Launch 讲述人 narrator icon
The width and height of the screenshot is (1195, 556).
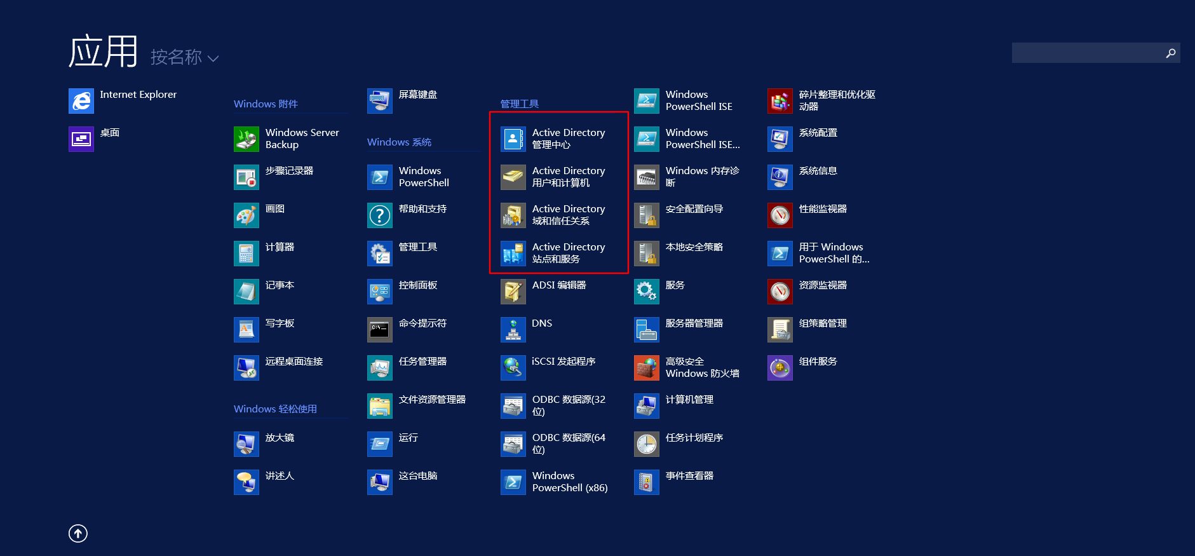(246, 482)
